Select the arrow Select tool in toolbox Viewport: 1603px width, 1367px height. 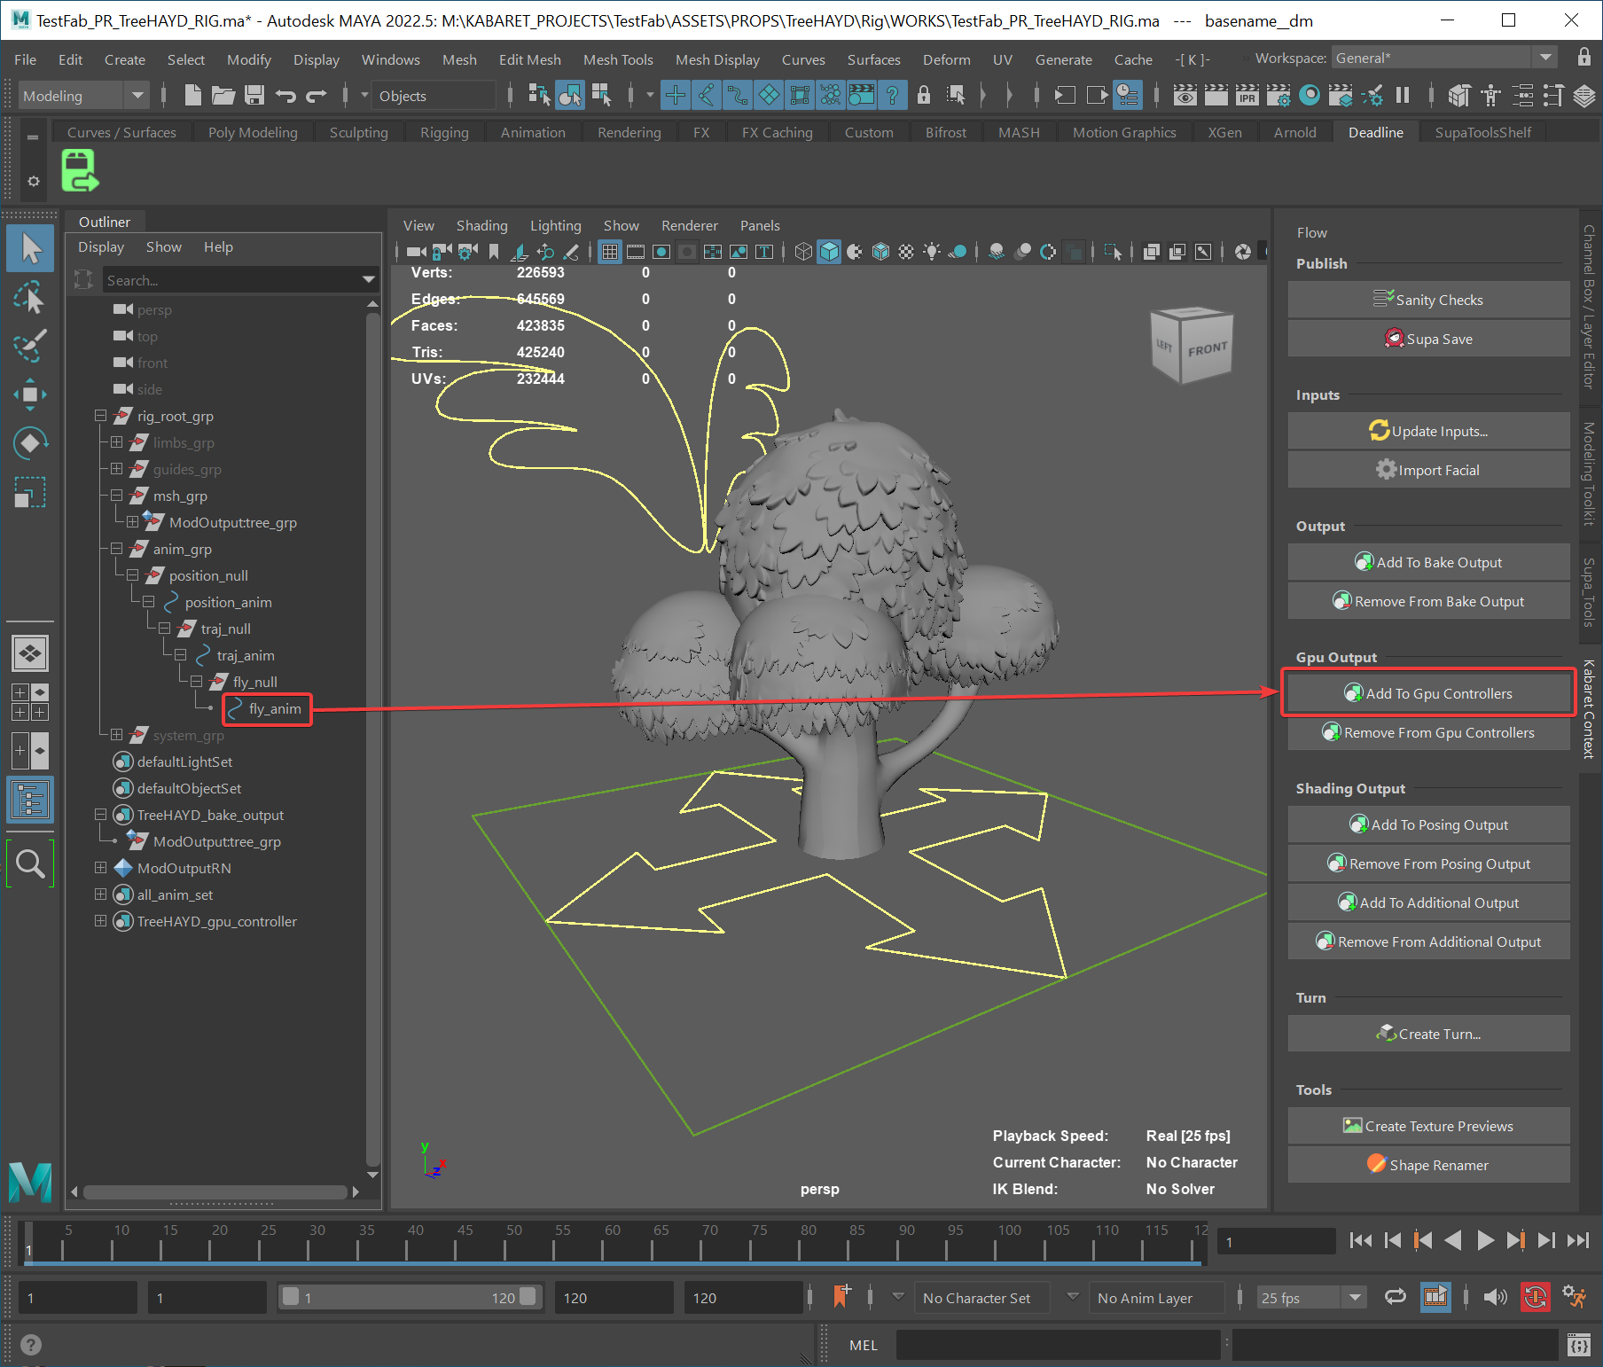pyautogui.click(x=30, y=248)
